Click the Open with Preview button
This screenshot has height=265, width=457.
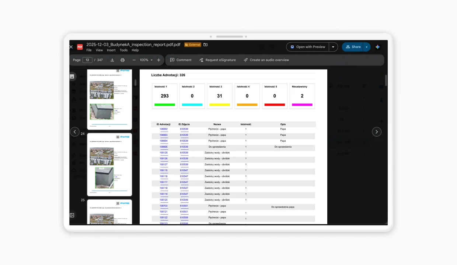[308, 47]
